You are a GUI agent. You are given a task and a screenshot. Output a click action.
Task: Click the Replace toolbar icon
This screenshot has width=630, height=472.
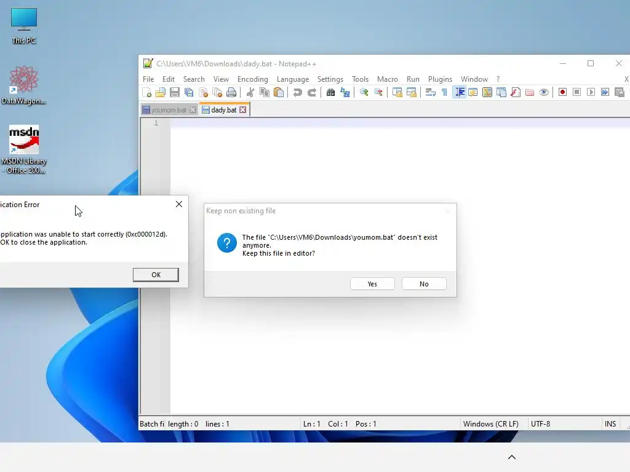345,92
